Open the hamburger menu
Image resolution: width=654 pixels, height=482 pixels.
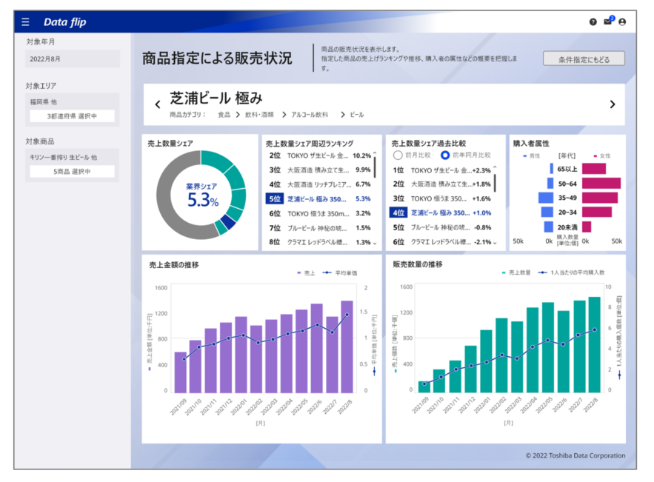pos(25,22)
